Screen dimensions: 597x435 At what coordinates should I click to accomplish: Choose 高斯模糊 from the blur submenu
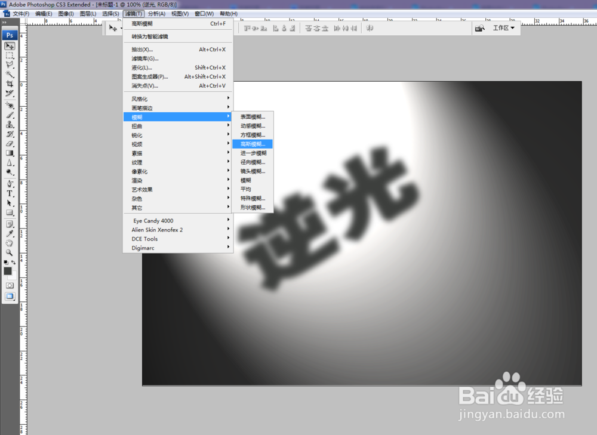click(x=251, y=144)
